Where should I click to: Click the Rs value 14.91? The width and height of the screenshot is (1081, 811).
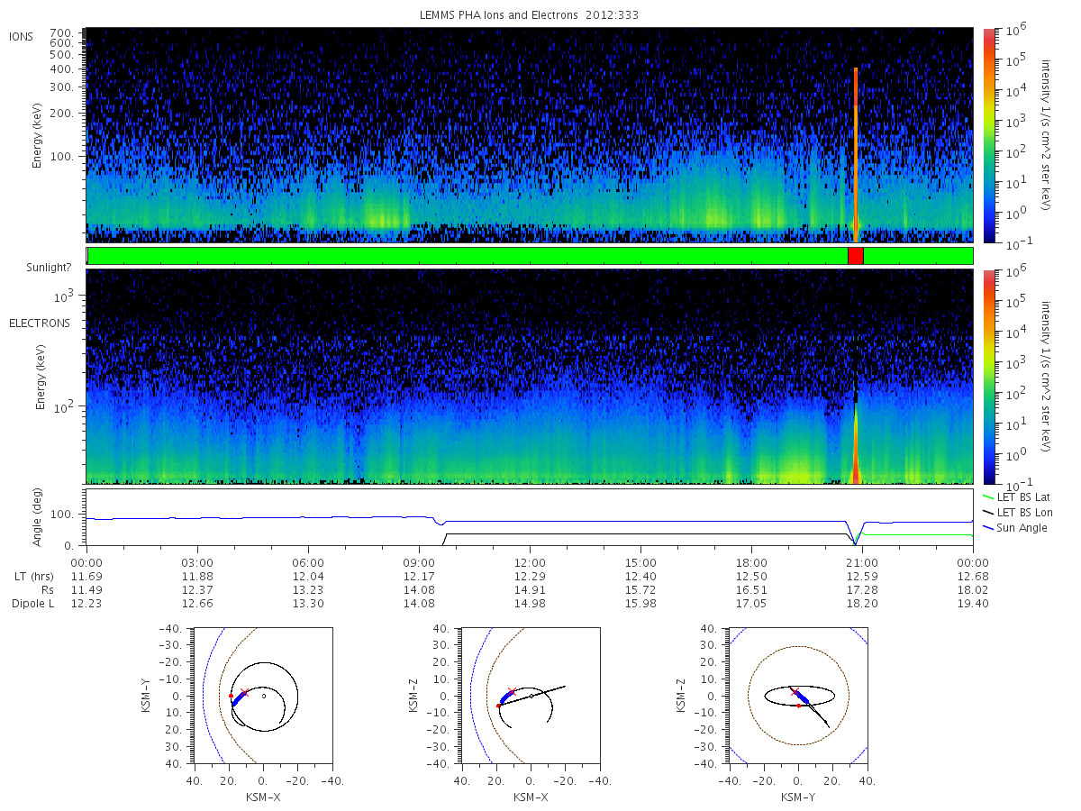coord(530,589)
